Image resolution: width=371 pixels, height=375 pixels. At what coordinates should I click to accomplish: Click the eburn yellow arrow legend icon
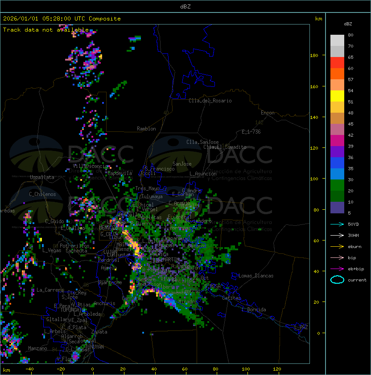[x=337, y=247]
